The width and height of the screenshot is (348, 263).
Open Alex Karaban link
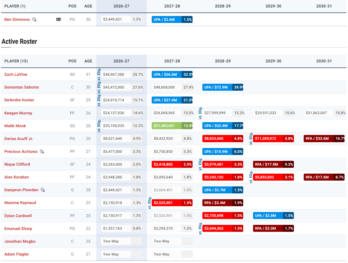[x=17, y=177]
